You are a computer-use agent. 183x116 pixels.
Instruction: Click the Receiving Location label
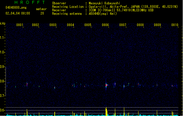68,7
